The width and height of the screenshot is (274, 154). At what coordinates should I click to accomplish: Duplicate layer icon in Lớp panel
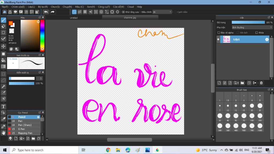(249, 83)
